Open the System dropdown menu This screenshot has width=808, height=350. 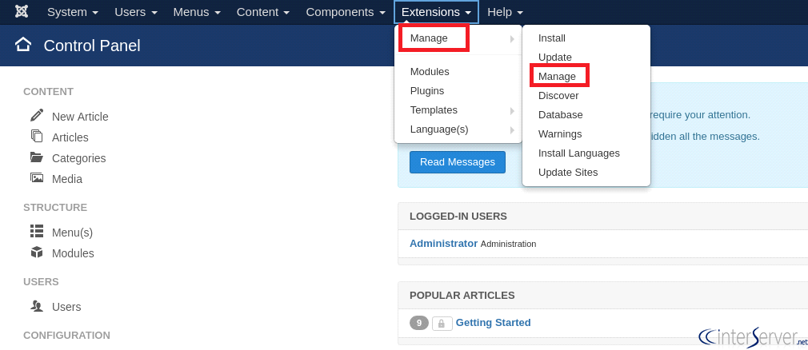(x=73, y=12)
